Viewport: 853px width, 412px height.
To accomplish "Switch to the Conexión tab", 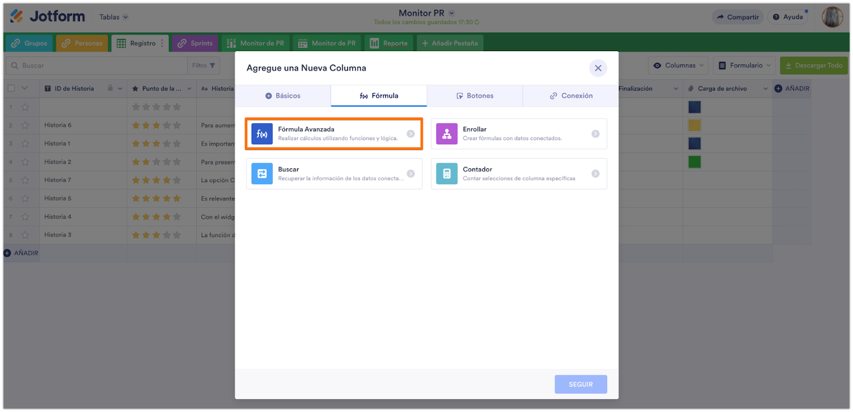I will pyautogui.click(x=571, y=96).
